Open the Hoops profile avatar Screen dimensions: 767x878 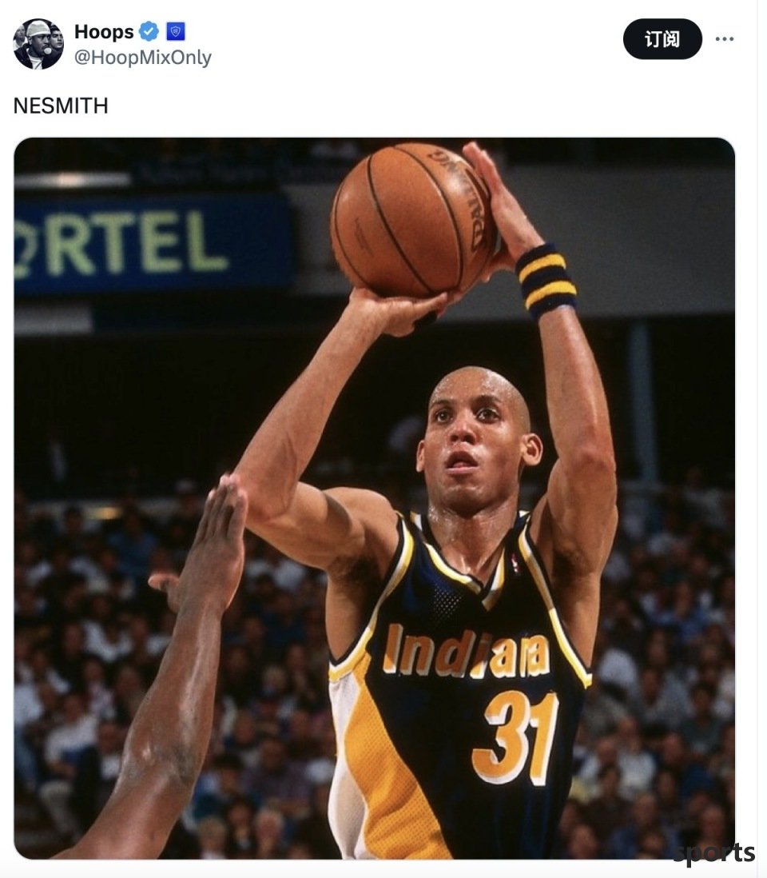point(38,44)
